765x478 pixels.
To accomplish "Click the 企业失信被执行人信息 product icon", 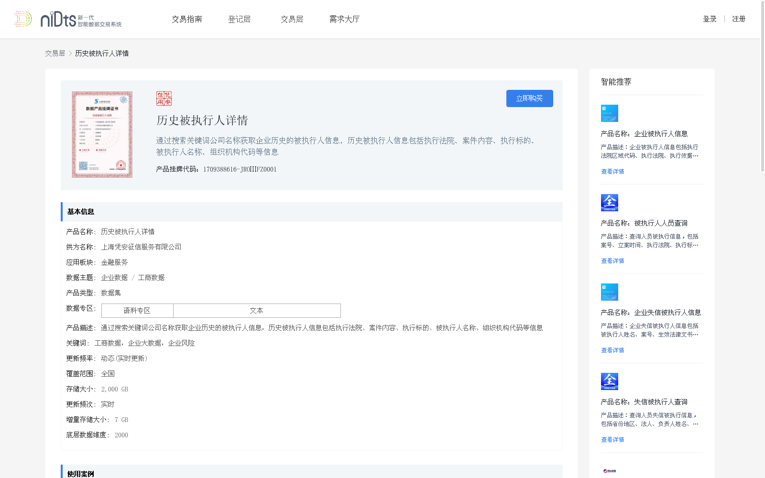I will (610, 292).
